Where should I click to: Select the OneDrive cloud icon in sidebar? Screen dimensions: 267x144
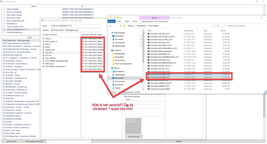pyautogui.click(x=111, y=50)
